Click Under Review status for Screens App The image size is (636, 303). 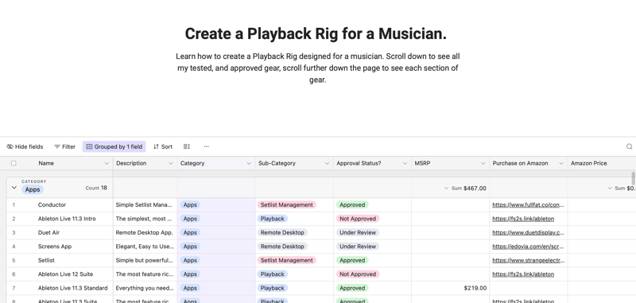(358, 247)
